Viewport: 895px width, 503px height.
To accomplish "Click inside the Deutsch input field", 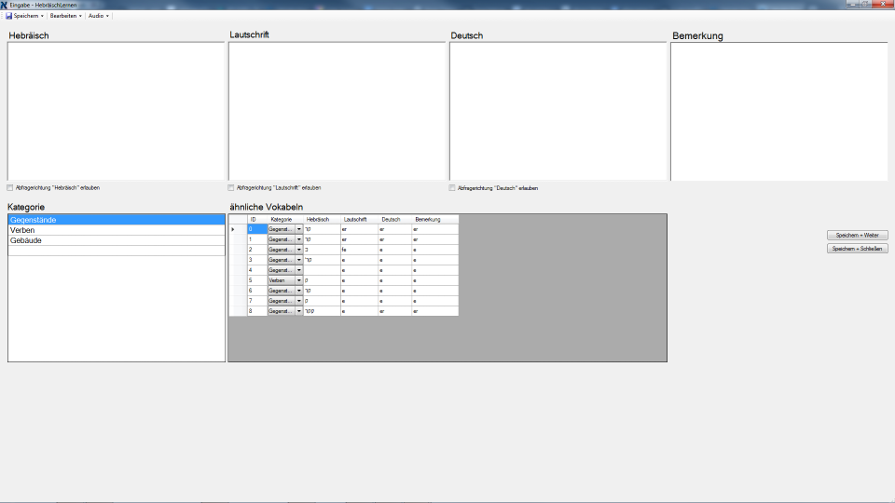I will 558,111.
